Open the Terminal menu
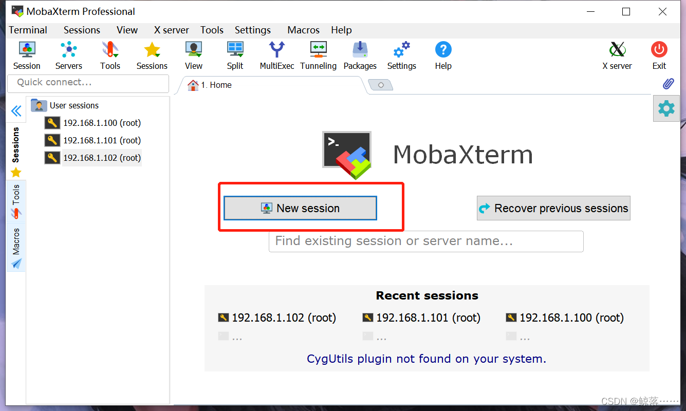This screenshot has height=411, width=686. 28,30
